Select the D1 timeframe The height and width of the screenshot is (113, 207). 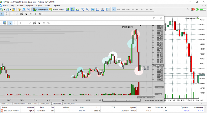point(142,9)
